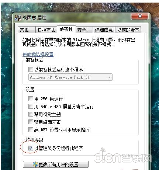Screen dimensions: 159x170
Task: Select the 兼容性 tab
Action: point(66,30)
